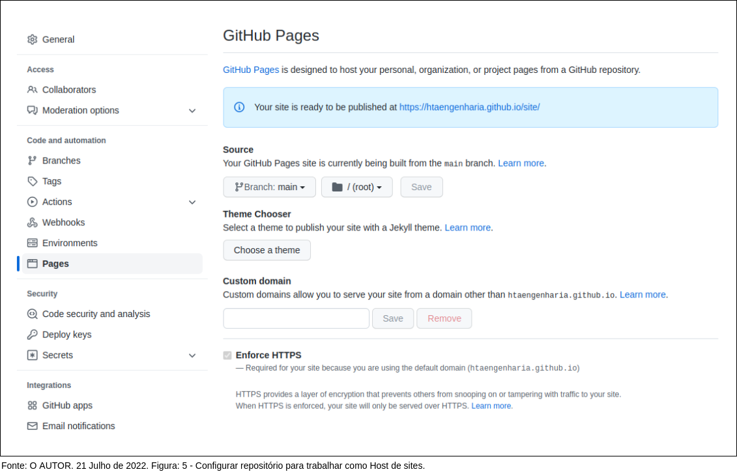
Task: Click the GitHub apps grid icon
Action: coord(32,406)
